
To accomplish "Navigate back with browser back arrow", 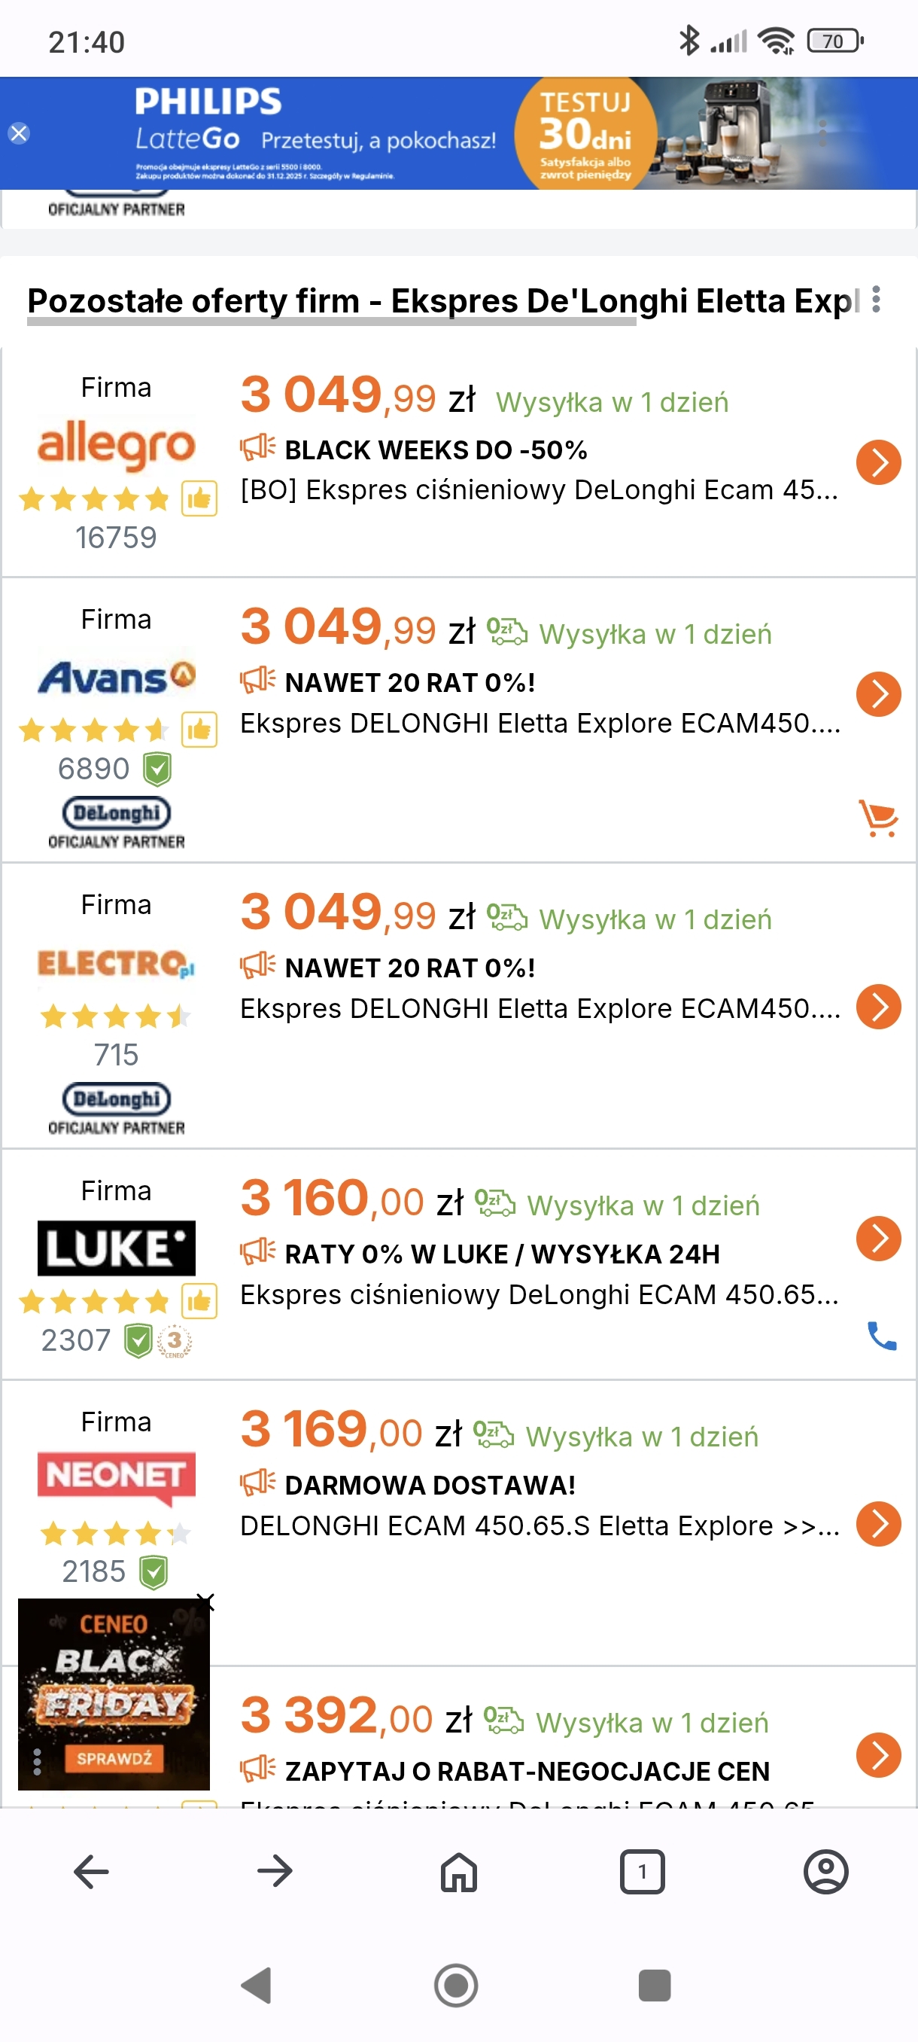I will [x=91, y=1872].
